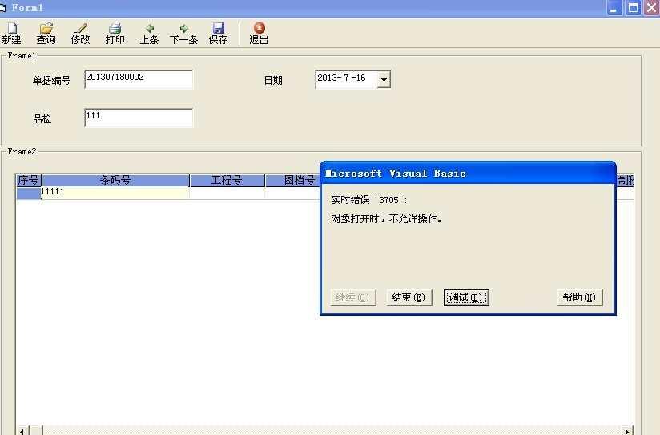Click the 退出 (Exit) red icon
Image resolution: width=660 pixels, height=435 pixels.
point(259,34)
